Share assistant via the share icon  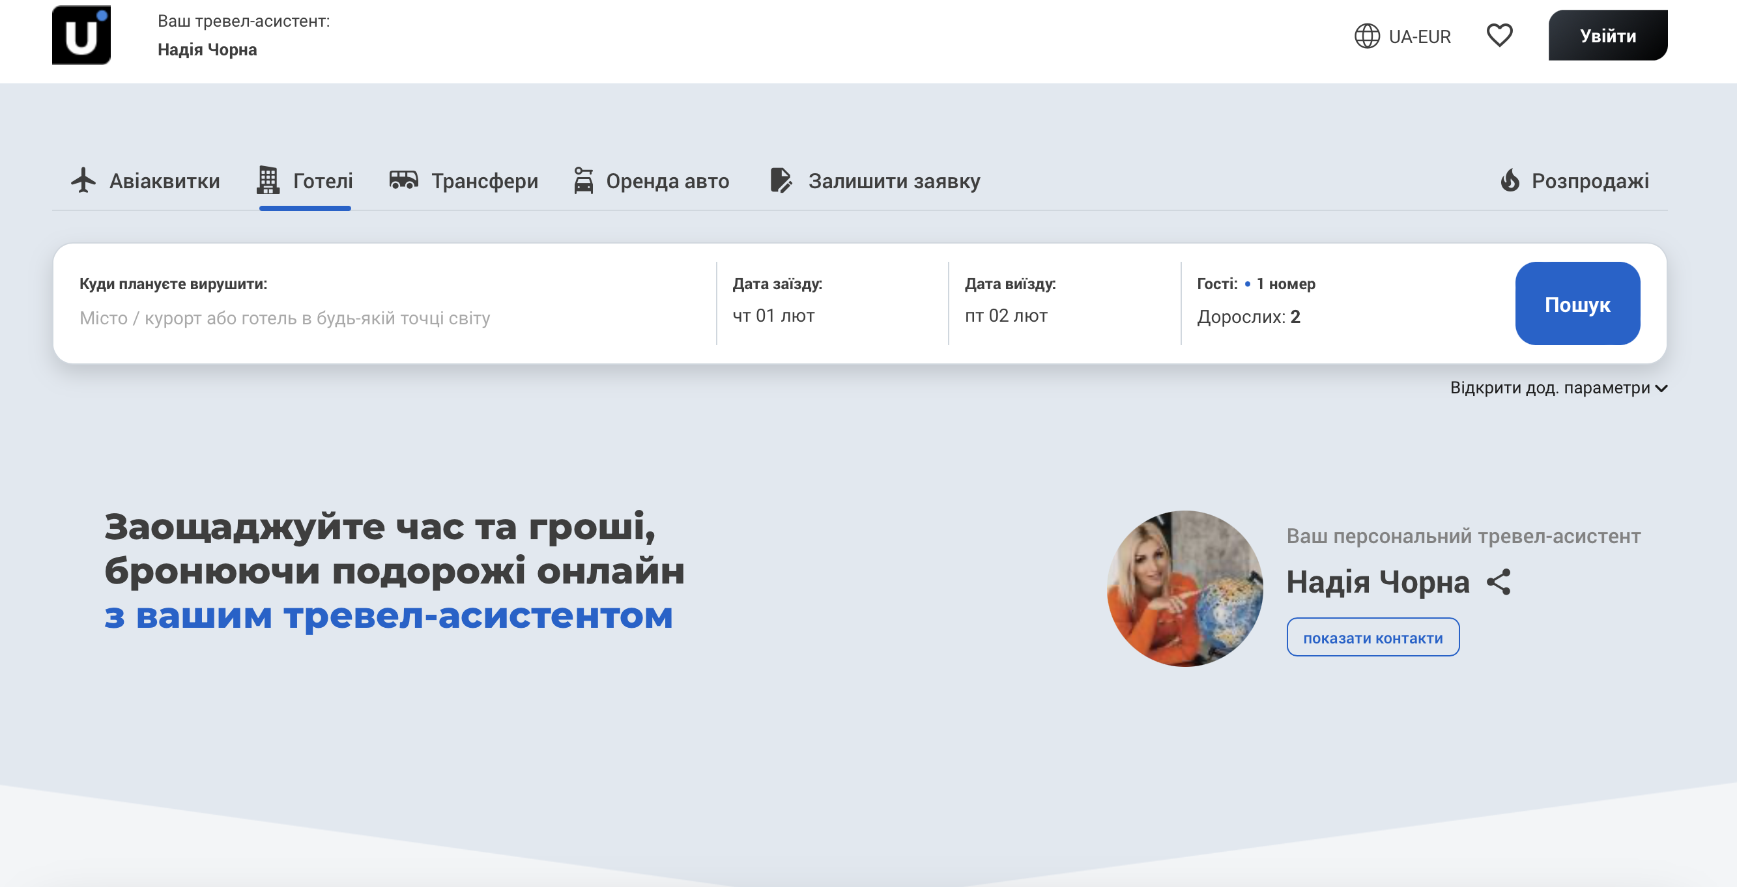click(1499, 582)
